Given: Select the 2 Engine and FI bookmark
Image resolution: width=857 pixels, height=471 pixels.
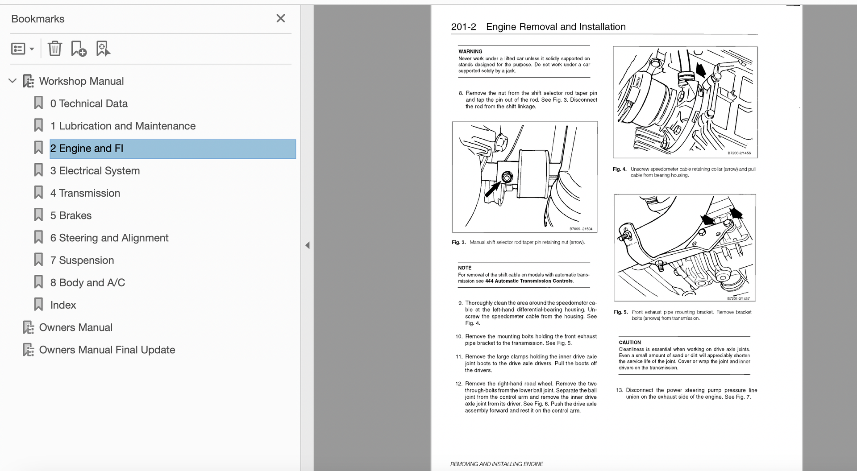Looking at the screenshot, I should [87, 149].
